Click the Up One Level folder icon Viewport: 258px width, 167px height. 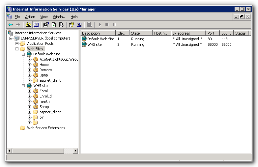(x=28, y=25)
